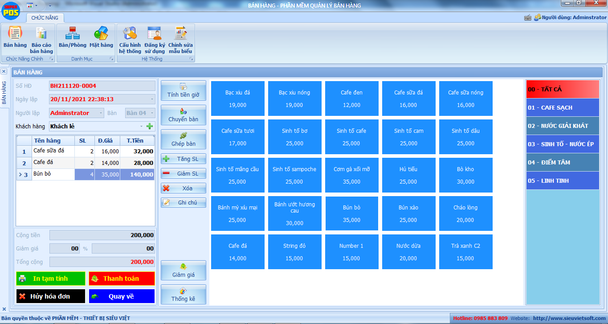Click the Giảm giá percent input field
608x324 pixels.
[x=65, y=249]
